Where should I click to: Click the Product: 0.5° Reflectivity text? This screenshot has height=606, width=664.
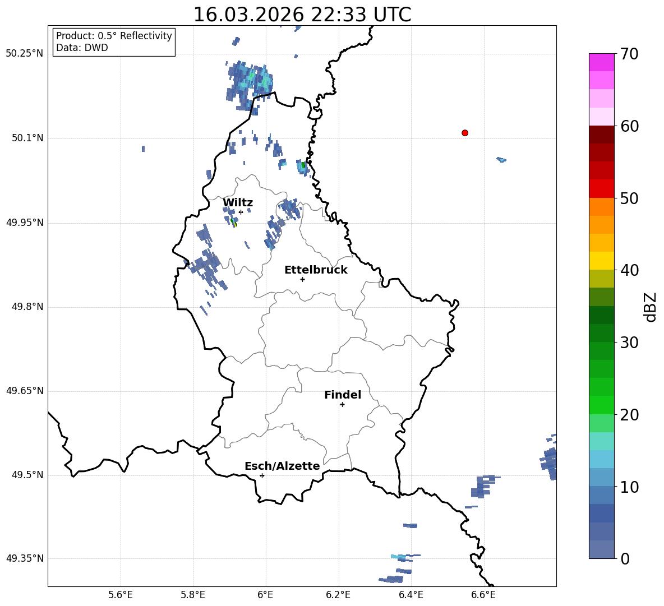(114, 35)
